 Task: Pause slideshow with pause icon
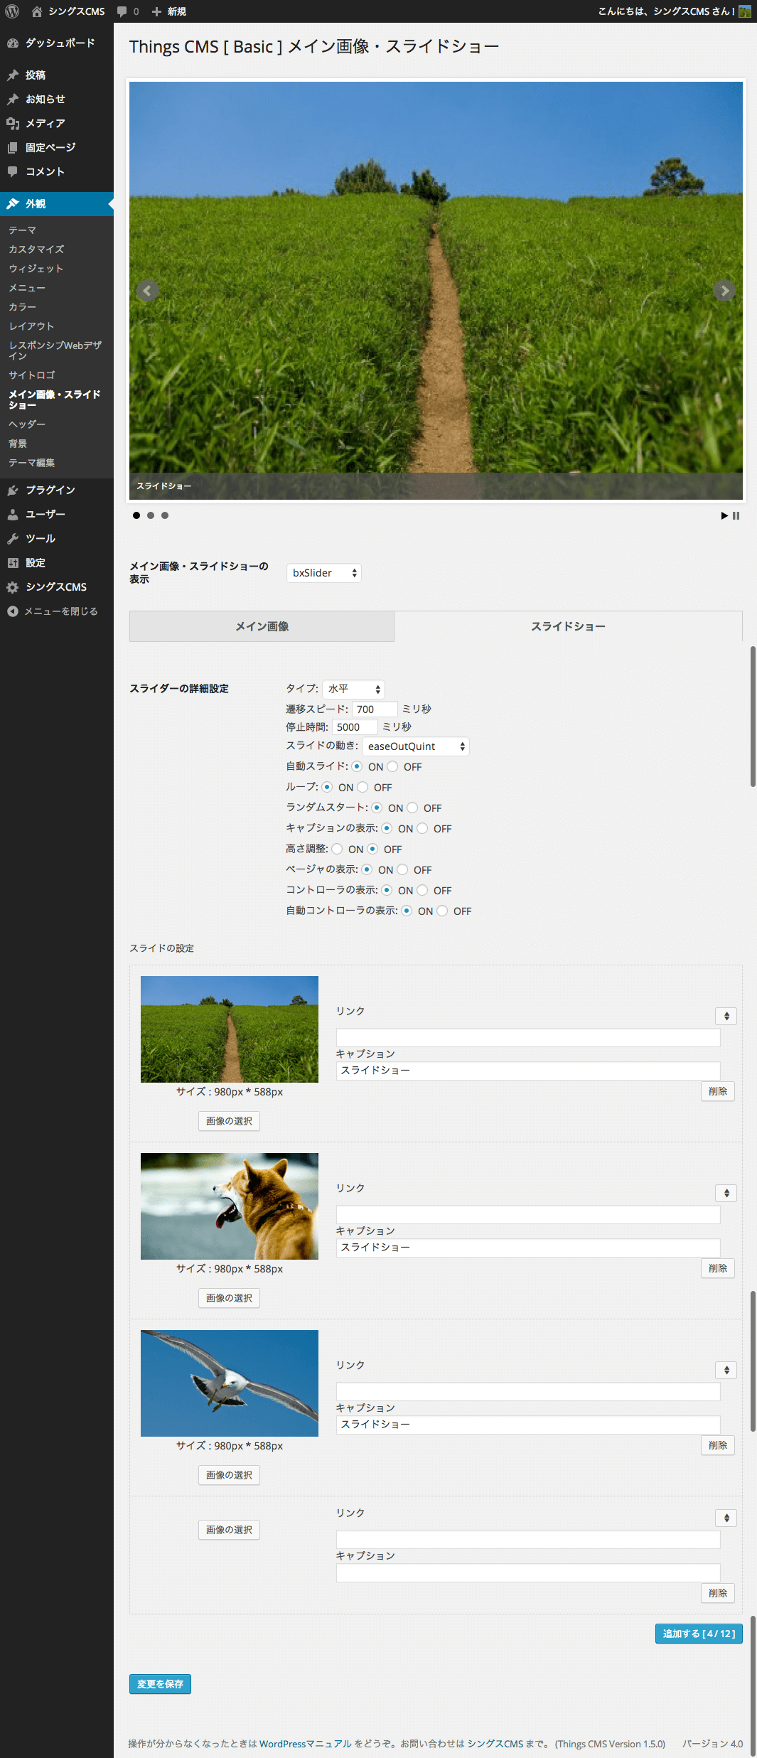(736, 515)
